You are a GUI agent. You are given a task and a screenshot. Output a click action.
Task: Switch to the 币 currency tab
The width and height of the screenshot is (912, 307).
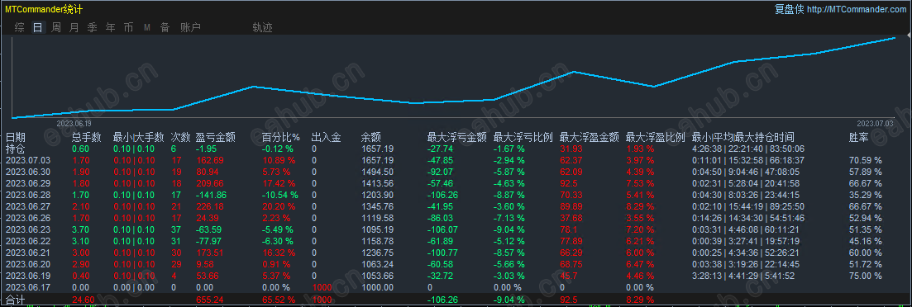128,27
